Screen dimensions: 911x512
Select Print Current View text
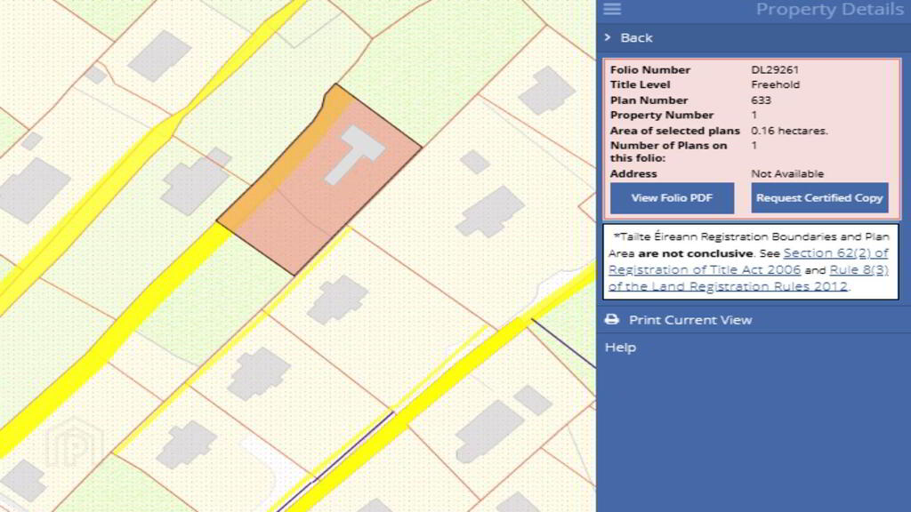[x=690, y=320]
